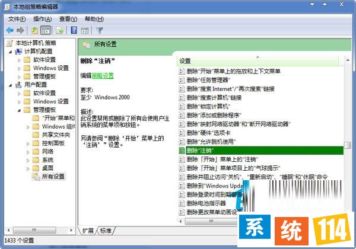Switch to the 扩展 tab

[88, 231]
